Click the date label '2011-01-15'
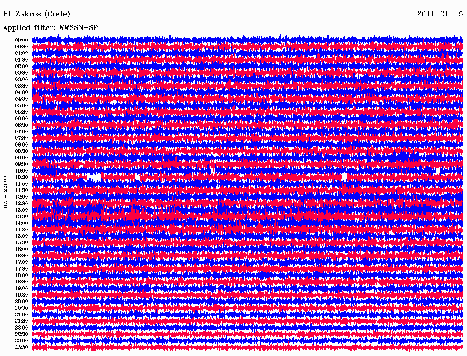Image resolution: width=467 pixels, height=356 pixels. [x=440, y=14]
